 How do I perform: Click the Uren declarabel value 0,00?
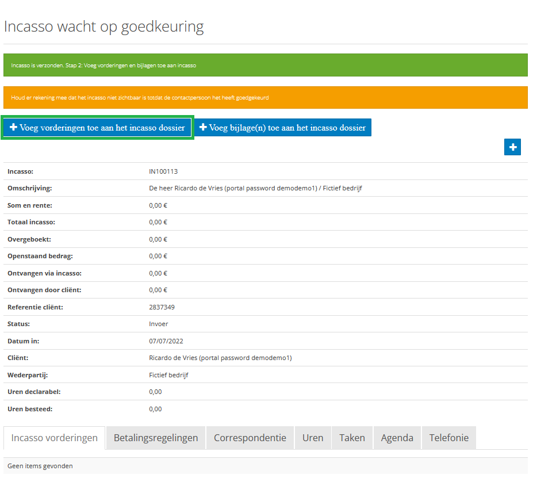click(155, 392)
